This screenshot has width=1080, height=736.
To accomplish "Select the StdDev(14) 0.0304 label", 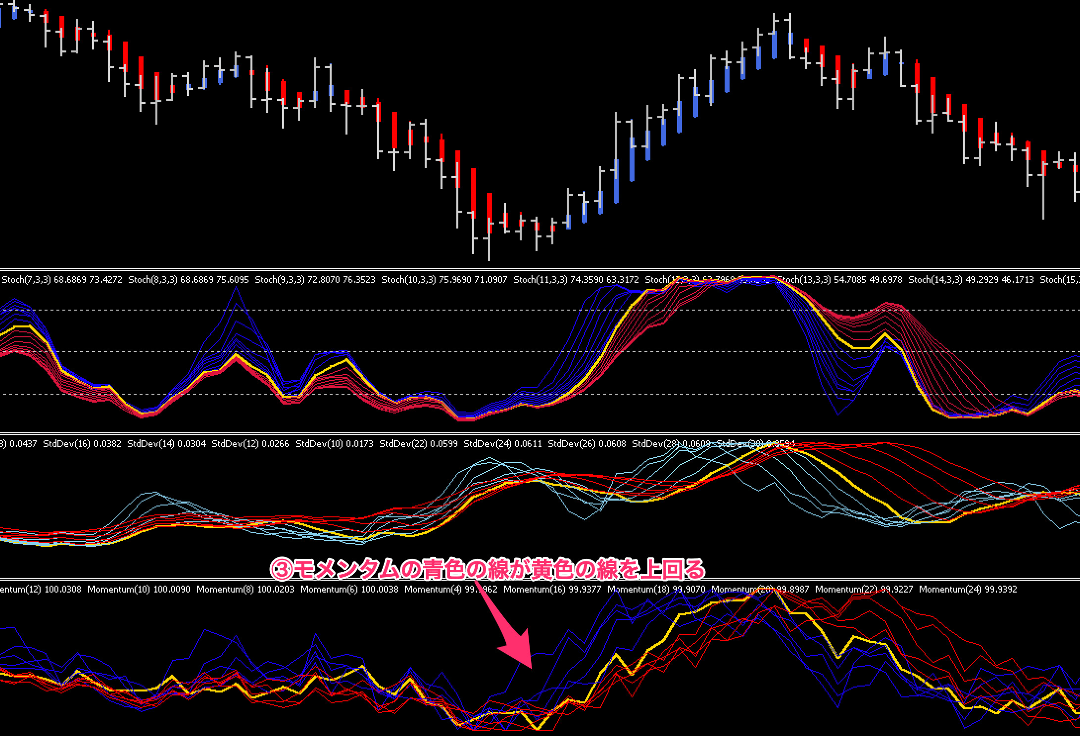I will pyautogui.click(x=166, y=444).
